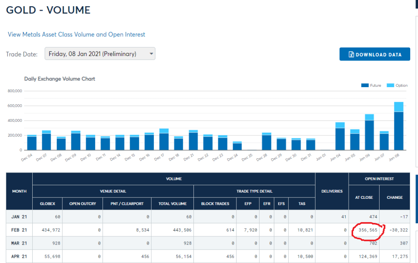This screenshot has width=418, height=263.
Task: Click the TOTAL VOLUME column header
Action: click(172, 204)
